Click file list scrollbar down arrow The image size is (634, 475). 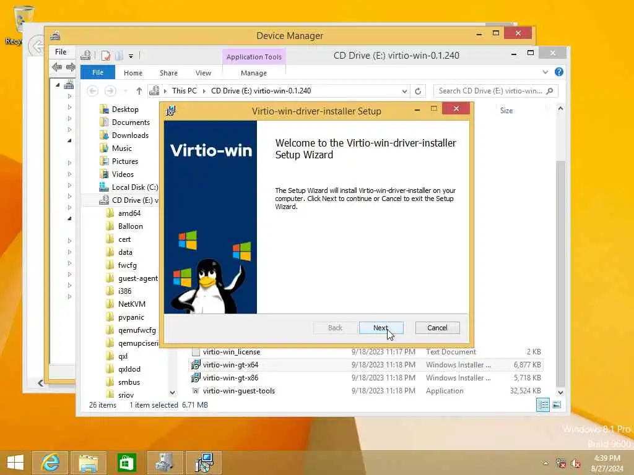560,392
